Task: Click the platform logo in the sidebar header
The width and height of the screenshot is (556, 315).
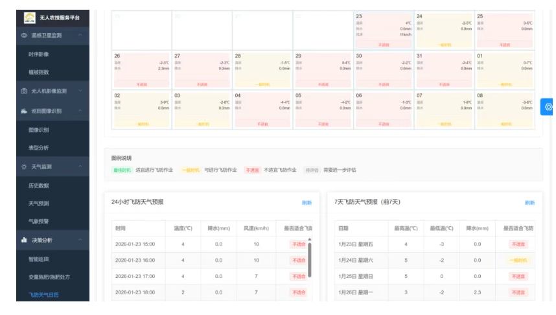Action: [29, 17]
